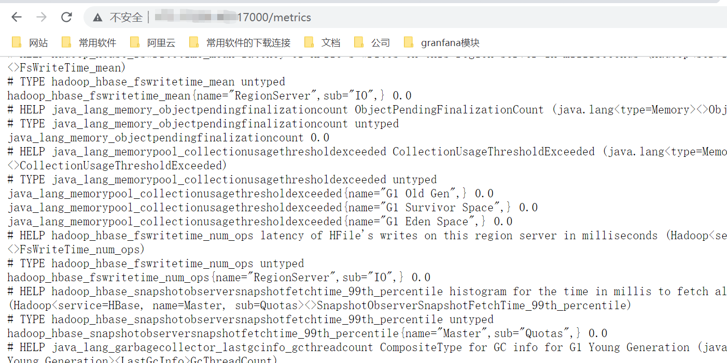This screenshot has width=727, height=363.
Task: Open the 网站 bookmark folder
Action: click(30, 42)
